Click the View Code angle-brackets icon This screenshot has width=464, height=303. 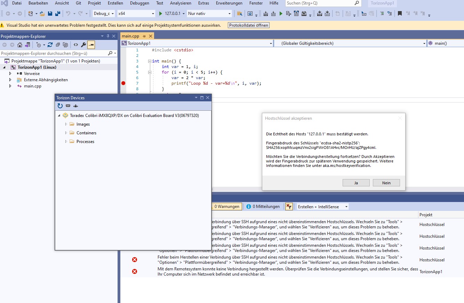(75, 45)
